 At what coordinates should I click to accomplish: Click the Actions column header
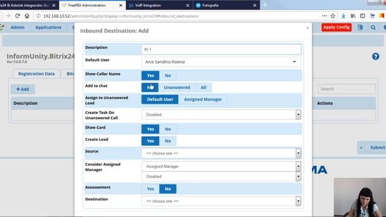point(324,103)
